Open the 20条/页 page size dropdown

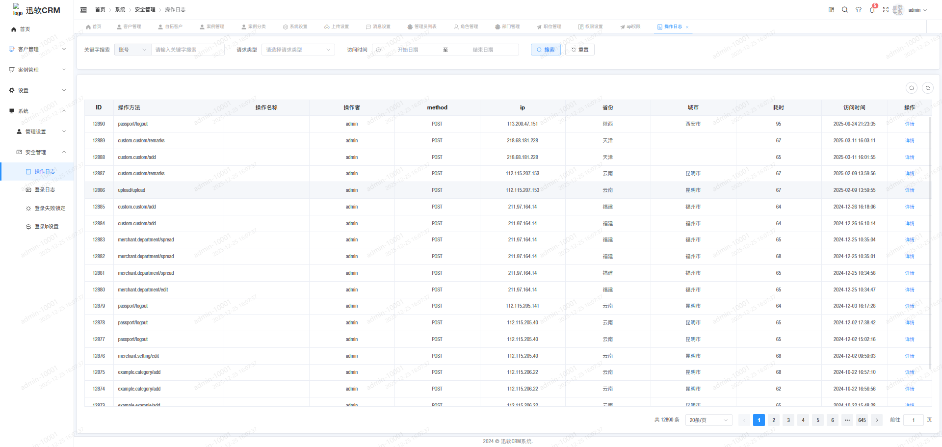point(708,420)
